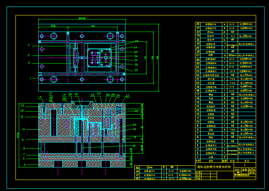Select balloon label 38 right of the plan view

point(136,65)
